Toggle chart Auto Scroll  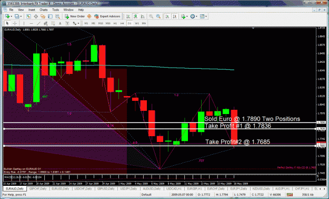[x=167, y=16]
